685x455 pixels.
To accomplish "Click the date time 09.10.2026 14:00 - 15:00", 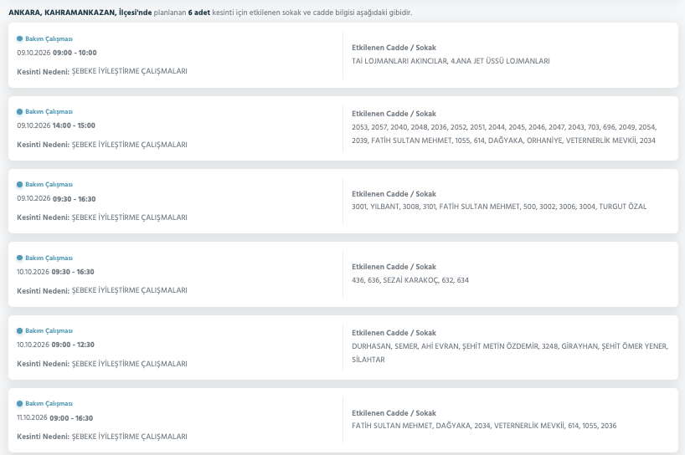I will click(56, 125).
